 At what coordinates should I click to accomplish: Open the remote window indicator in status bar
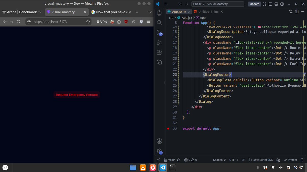click(x=158, y=160)
